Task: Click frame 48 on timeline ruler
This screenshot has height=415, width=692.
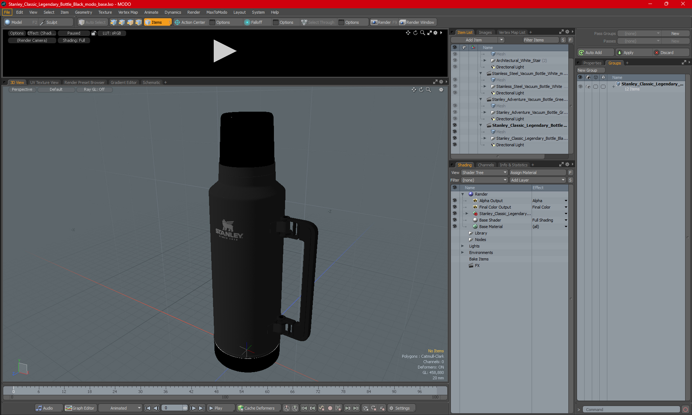Action: (216, 392)
